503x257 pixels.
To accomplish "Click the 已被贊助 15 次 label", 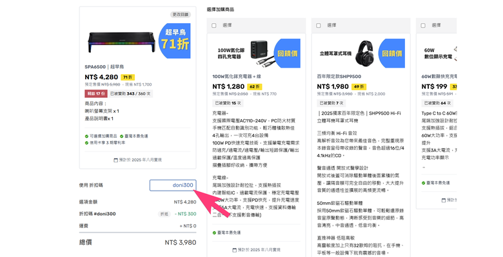I will [228, 103].
